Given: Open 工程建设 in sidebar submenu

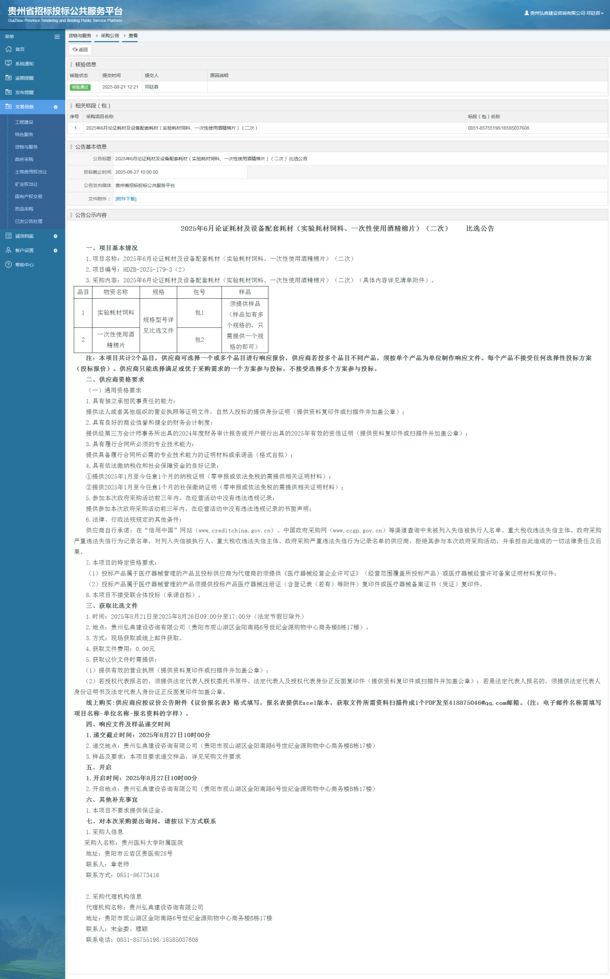Looking at the screenshot, I should coord(24,122).
